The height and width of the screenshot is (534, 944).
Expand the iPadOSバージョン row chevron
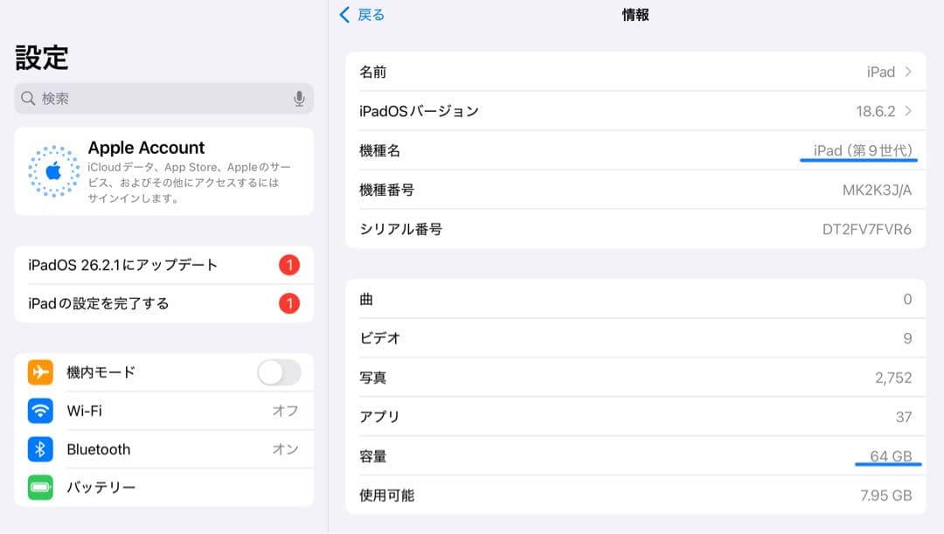[x=908, y=111]
